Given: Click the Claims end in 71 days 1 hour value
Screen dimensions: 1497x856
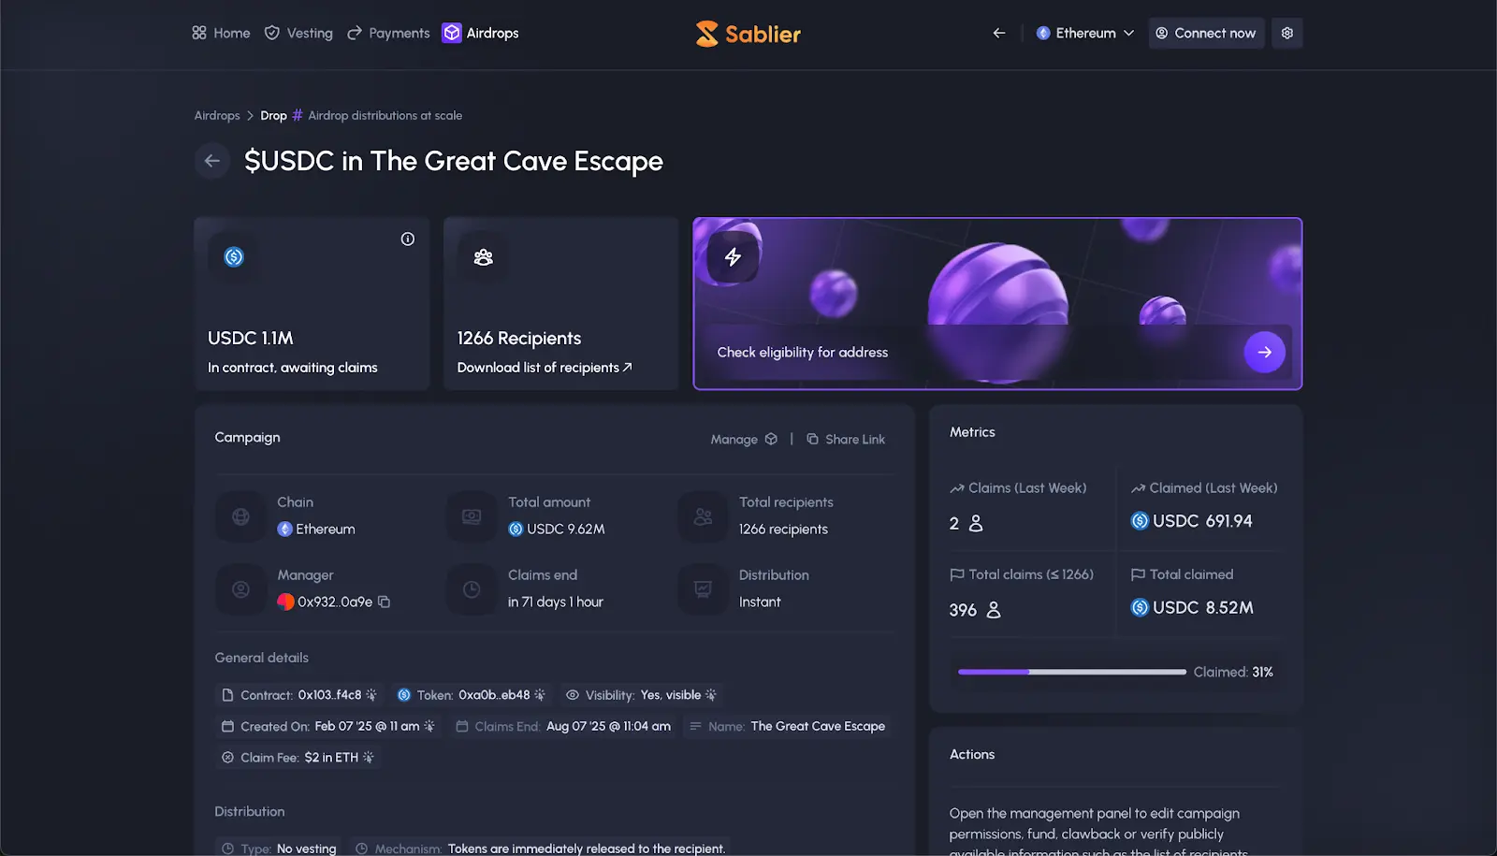Looking at the screenshot, I should tap(556, 602).
